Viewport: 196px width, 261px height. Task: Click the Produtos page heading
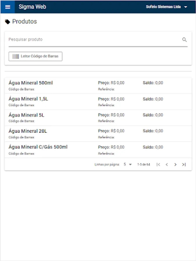click(24, 22)
